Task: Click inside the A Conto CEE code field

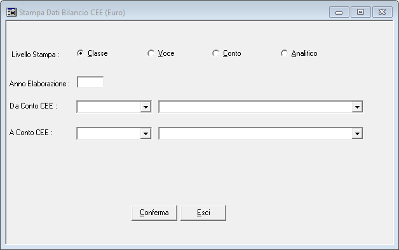Action: [x=109, y=134]
